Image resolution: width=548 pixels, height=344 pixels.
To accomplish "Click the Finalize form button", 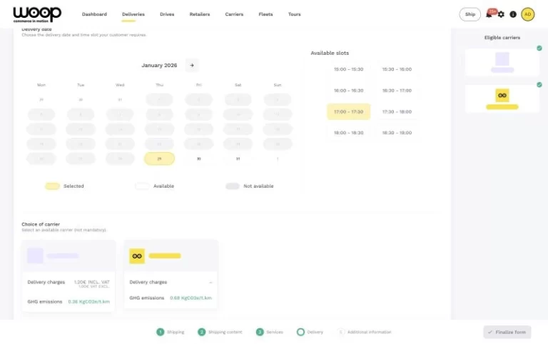I will tap(507, 332).
